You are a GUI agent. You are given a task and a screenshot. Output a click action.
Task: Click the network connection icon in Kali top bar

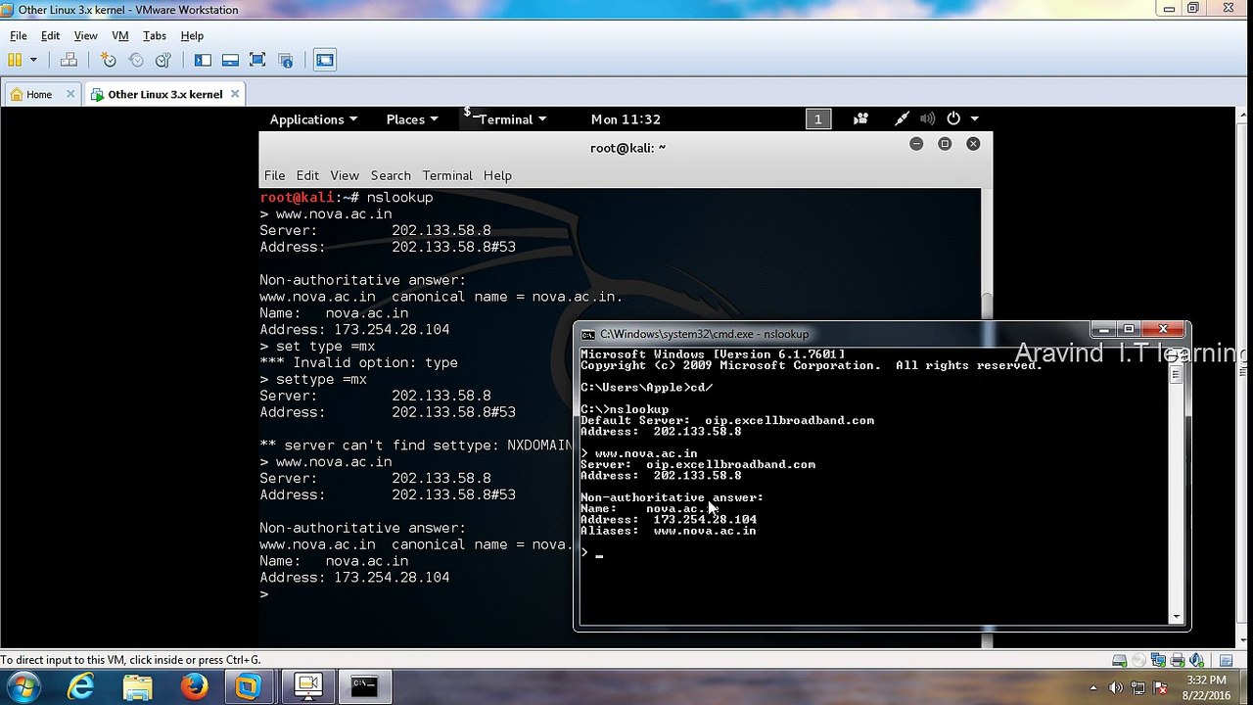pos(902,119)
